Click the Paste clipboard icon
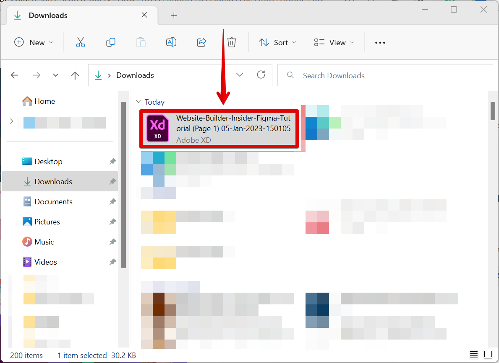 [141, 42]
